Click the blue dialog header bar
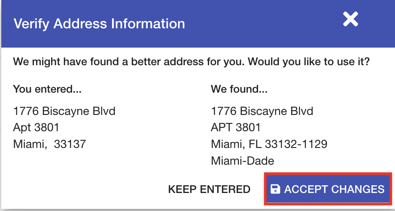This screenshot has width=395, height=211. coord(198,24)
